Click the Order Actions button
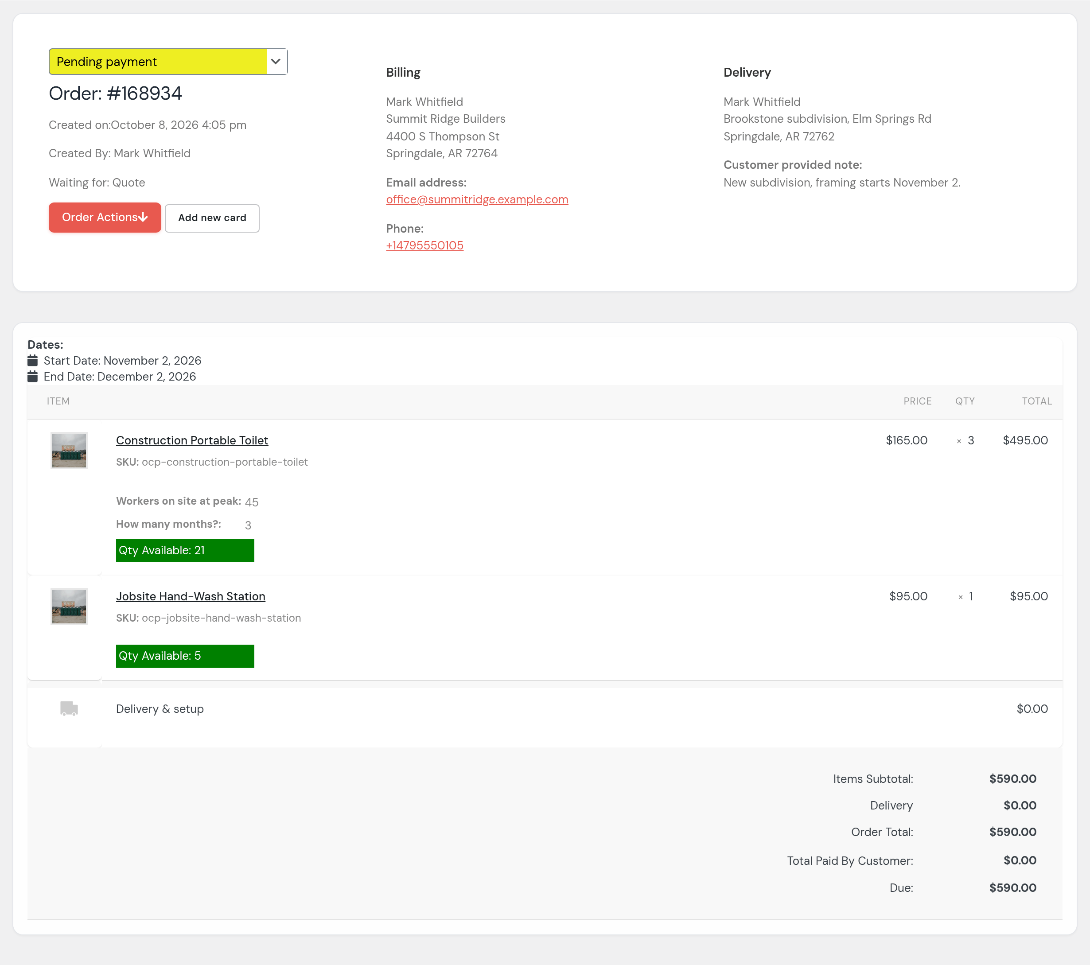Screen dimensions: 1090x965 (x=105, y=218)
